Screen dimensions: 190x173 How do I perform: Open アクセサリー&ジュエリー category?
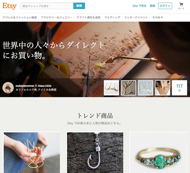[x=57, y=17]
